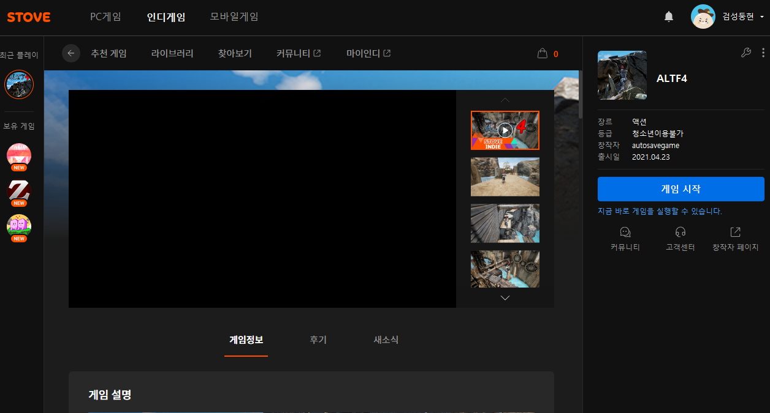Open 창작자 페이지 external link icon

point(735,233)
